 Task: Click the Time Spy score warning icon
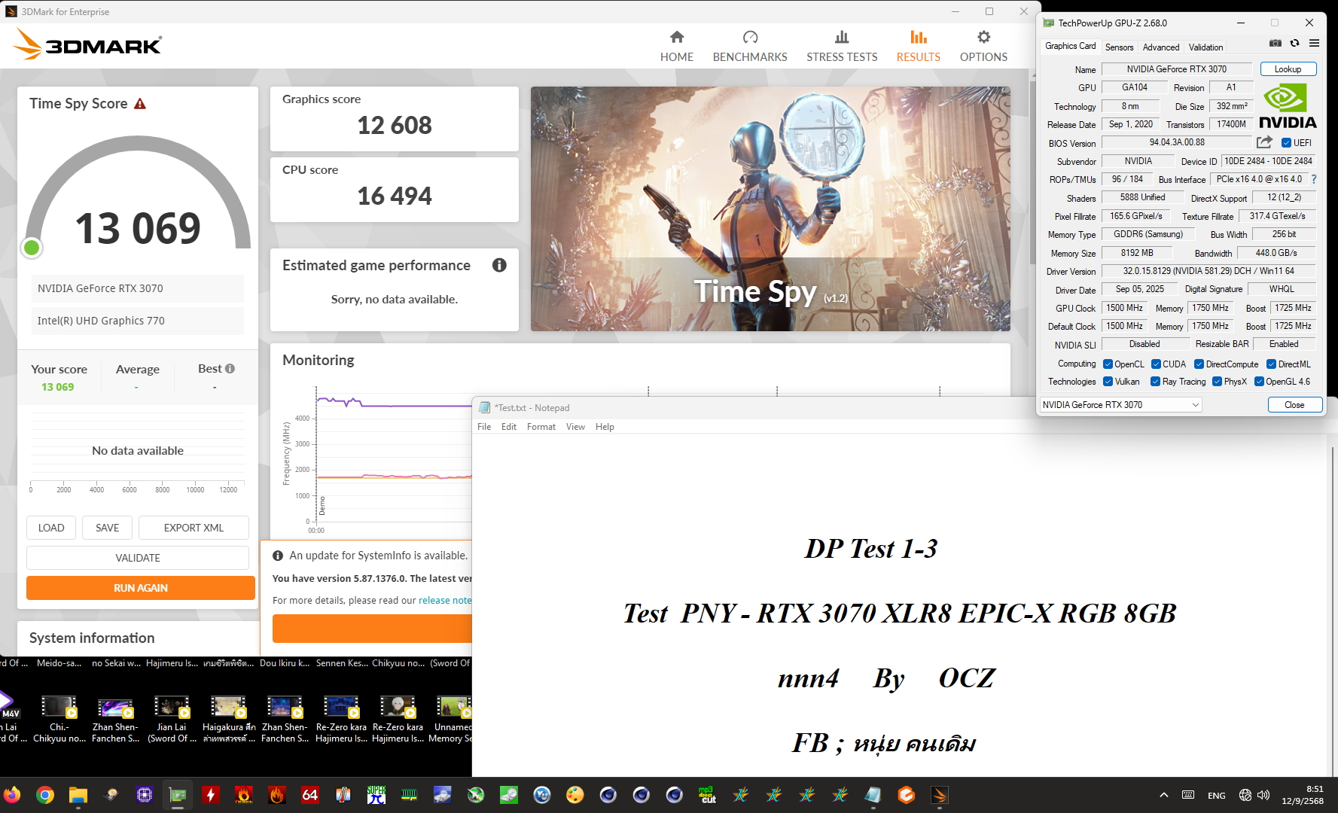pyautogui.click(x=140, y=104)
